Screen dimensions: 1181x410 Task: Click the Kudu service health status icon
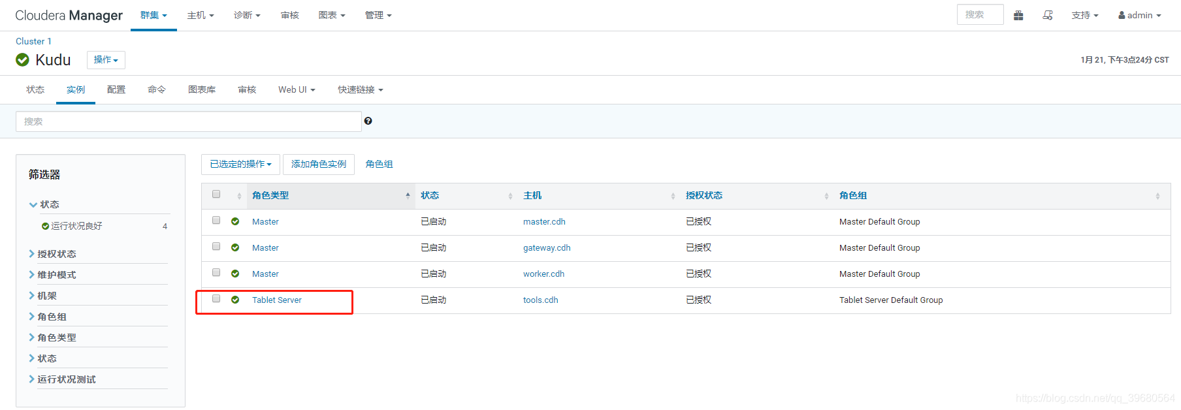coord(22,60)
